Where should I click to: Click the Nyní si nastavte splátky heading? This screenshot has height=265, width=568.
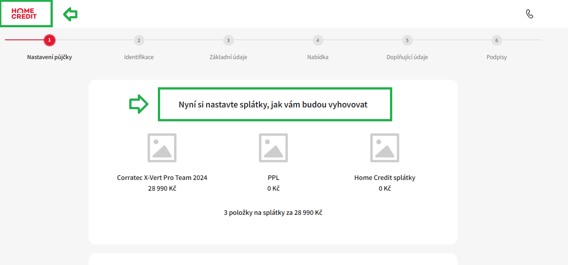[x=273, y=104]
